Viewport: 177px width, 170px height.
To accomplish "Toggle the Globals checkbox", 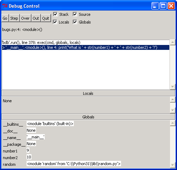I will 75,22.
